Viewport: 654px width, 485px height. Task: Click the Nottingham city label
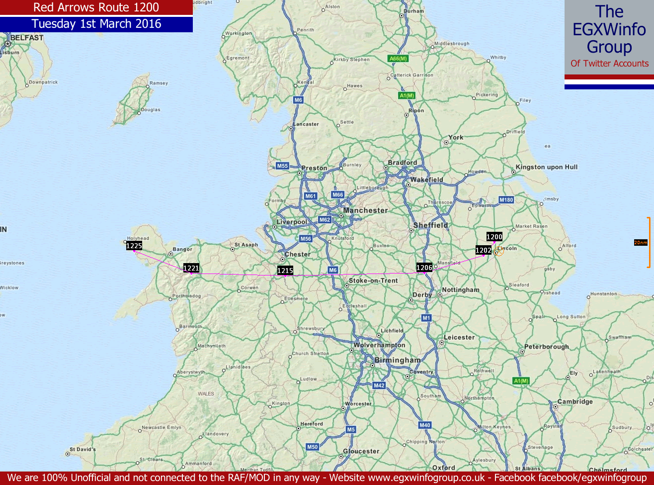pyautogui.click(x=461, y=290)
